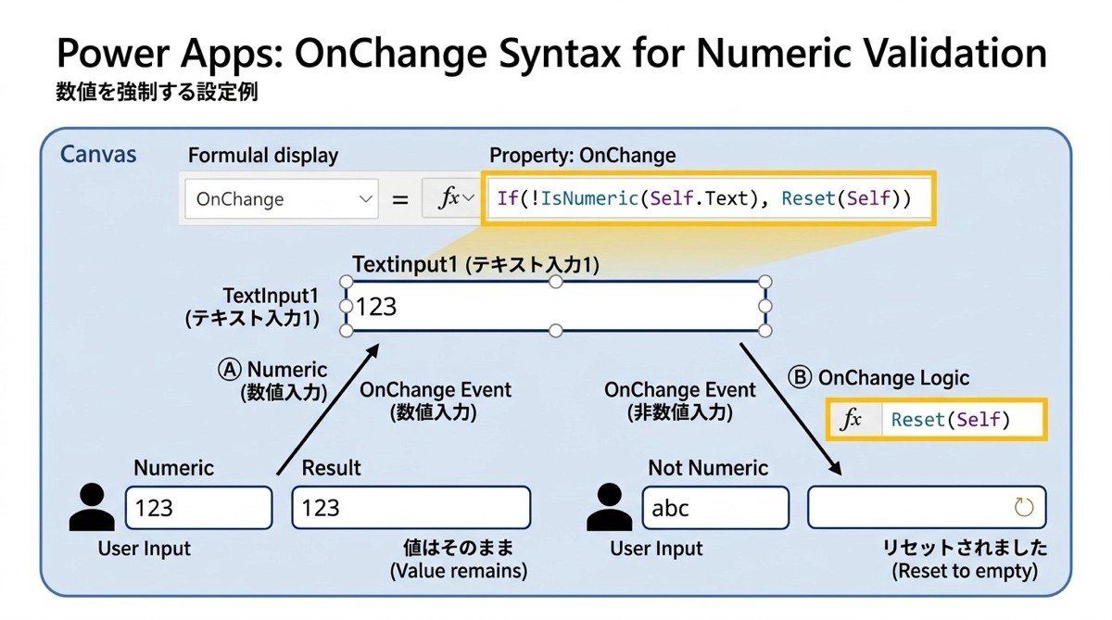Open the OnChange property dropdown

pyautogui.click(x=365, y=199)
